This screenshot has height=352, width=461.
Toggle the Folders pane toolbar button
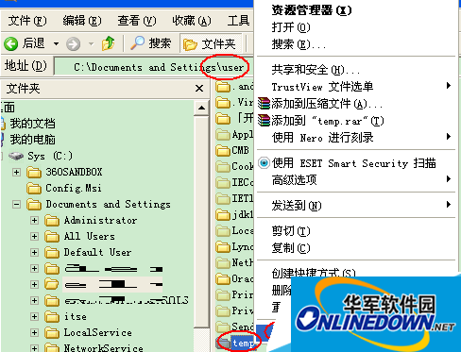click(x=211, y=43)
